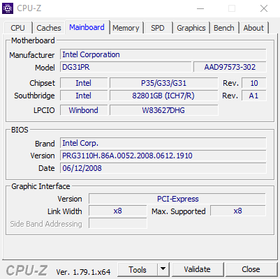The width and height of the screenshot is (280, 279).
Task: Close the window with the X icon
Action: tap(264, 8)
